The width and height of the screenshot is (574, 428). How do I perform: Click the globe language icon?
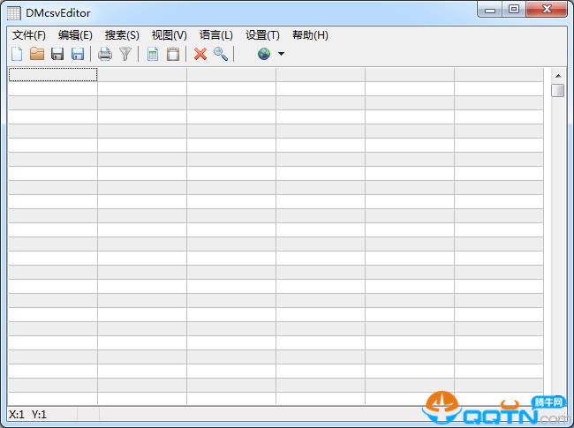point(264,54)
